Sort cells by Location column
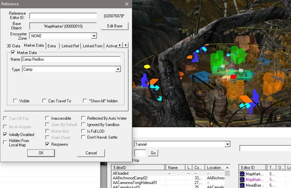The width and height of the screenshot is (291, 188). (x=215, y=168)
